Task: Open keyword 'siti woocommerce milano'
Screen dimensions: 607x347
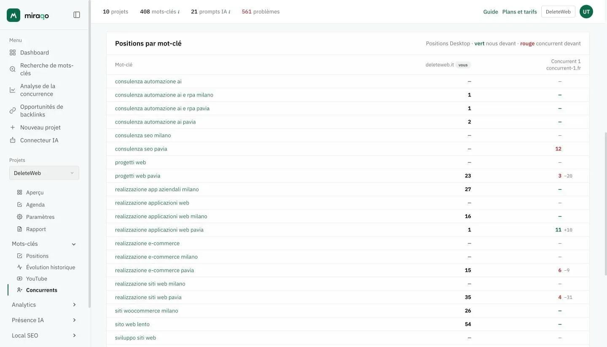Action: coord(147,311)
